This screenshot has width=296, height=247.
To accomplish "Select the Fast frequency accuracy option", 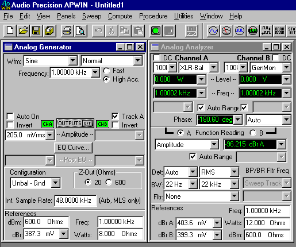I will pos(106,71).
